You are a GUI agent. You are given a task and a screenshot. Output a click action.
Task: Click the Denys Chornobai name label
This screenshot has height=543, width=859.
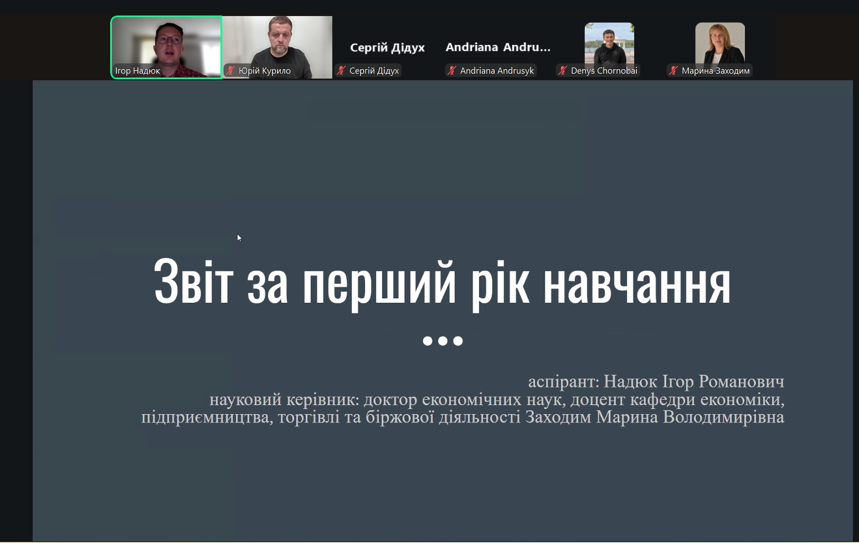[x=604, y=71]
